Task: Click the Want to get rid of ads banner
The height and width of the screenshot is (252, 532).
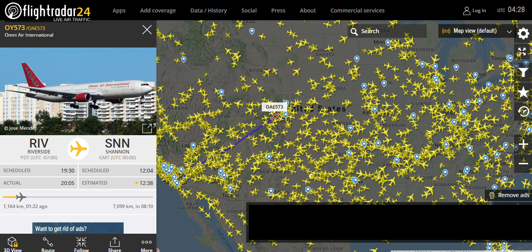Action: [x=78, y=228]
